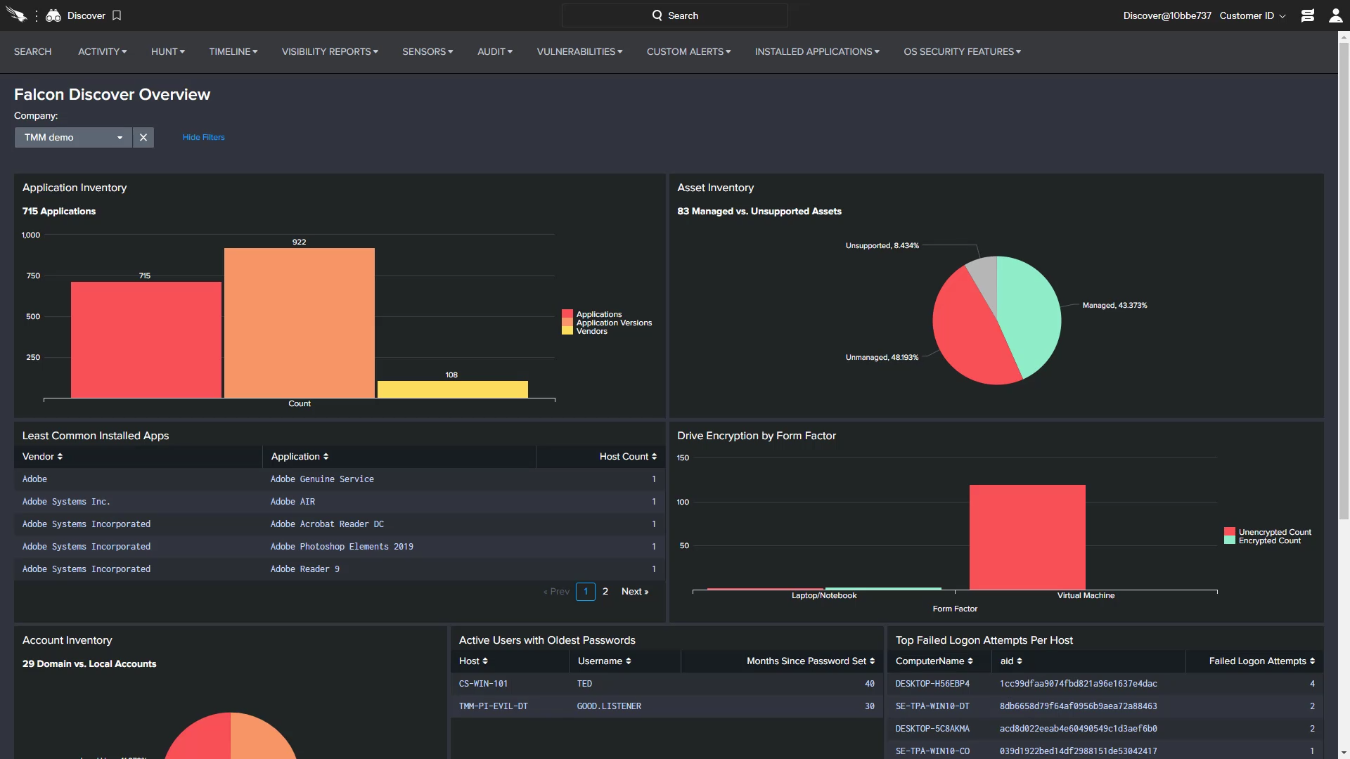
Task: Go to page 2 of apps
Action: (605, 592)
